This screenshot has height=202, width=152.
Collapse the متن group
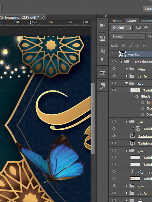[127, 151]
